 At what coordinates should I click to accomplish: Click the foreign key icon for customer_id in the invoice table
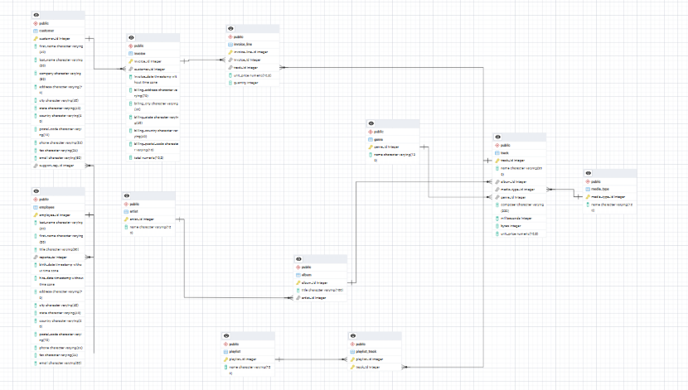131,69
